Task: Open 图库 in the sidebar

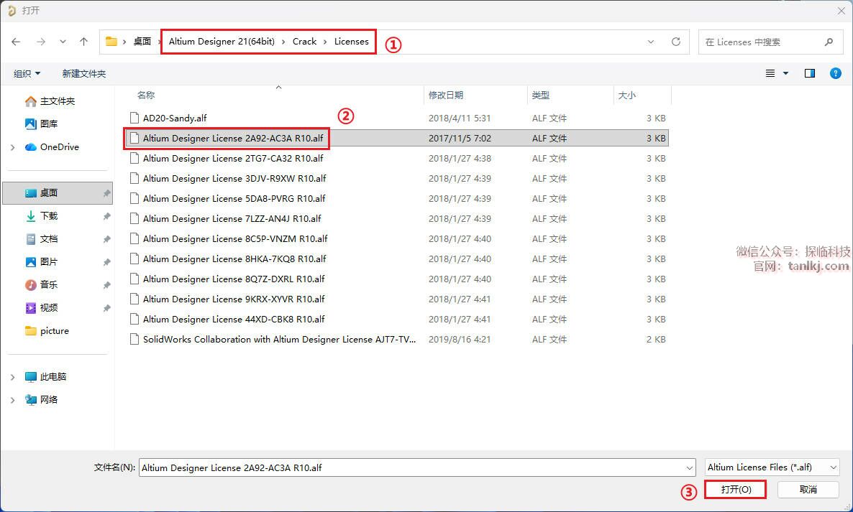Action: click(41, 124)
